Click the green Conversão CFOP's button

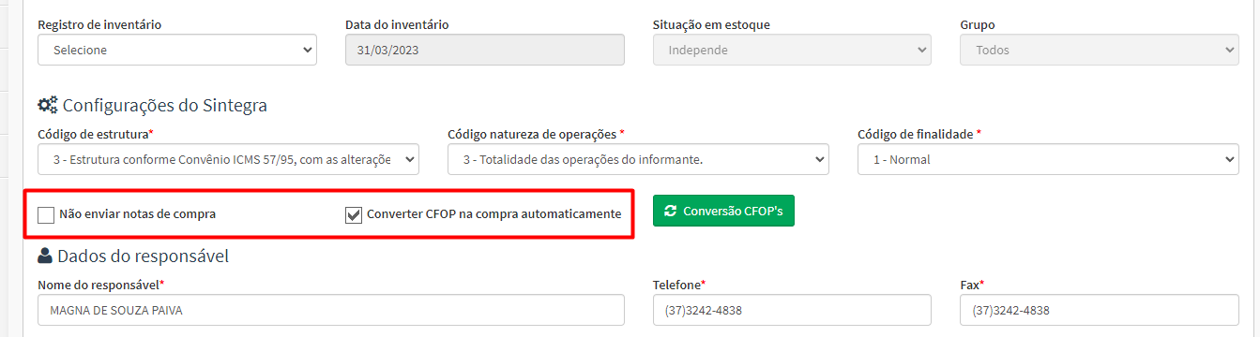723,212
